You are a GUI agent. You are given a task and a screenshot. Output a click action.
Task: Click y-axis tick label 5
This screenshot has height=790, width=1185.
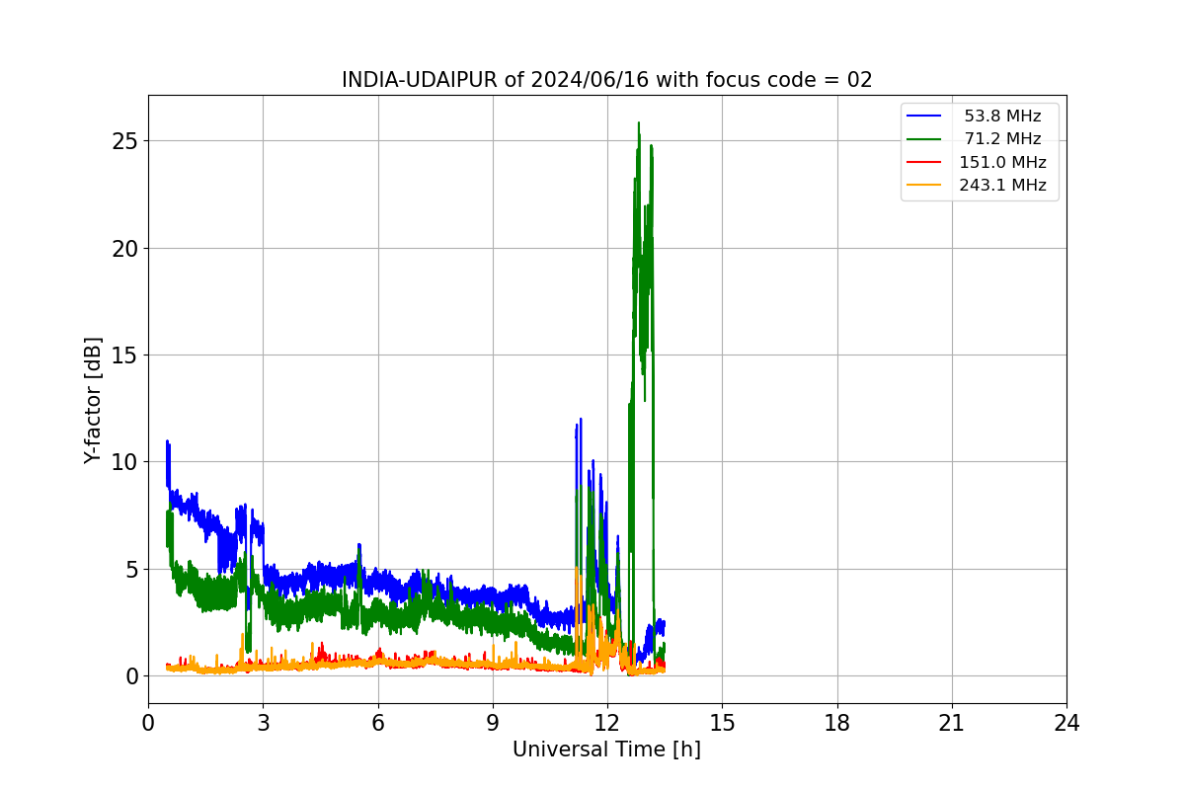tap(131, 569)
